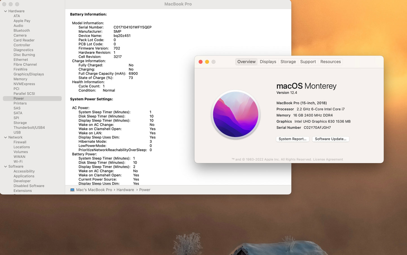Click Mac's MacBook Pro in the breadcrumb
Image resolution: width=407 pixels, height=255 pixels.
click(x=94, y=190)
